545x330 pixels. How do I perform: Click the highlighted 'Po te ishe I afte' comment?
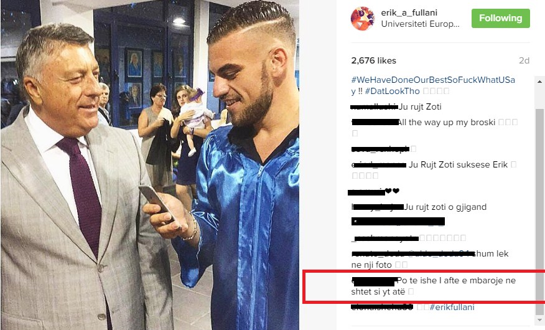pyautogui.click(x=434, y=286)
